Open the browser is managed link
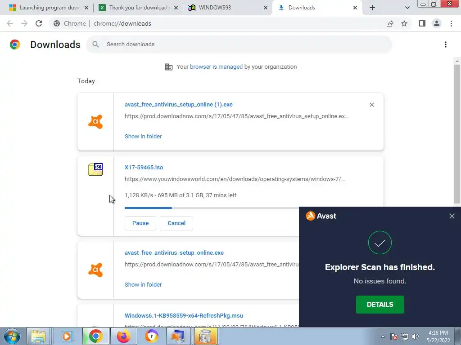The width and height of the screenshot is (461, 345). (216, 67)
